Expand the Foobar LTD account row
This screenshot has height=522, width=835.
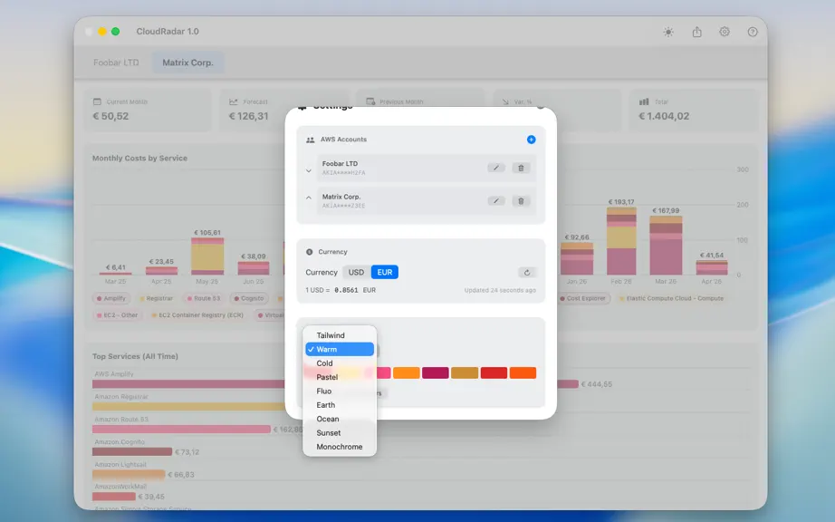click(x=308, y=171)
